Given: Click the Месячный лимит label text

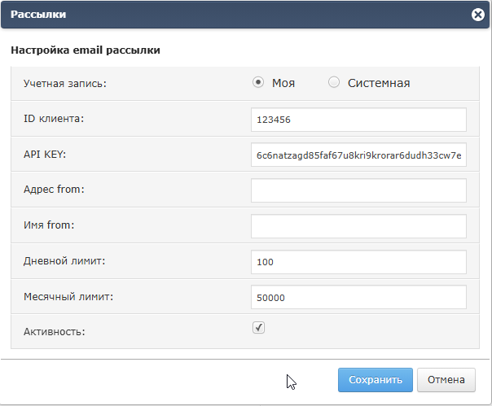Looking at the screenshot, I should [68, 297].
